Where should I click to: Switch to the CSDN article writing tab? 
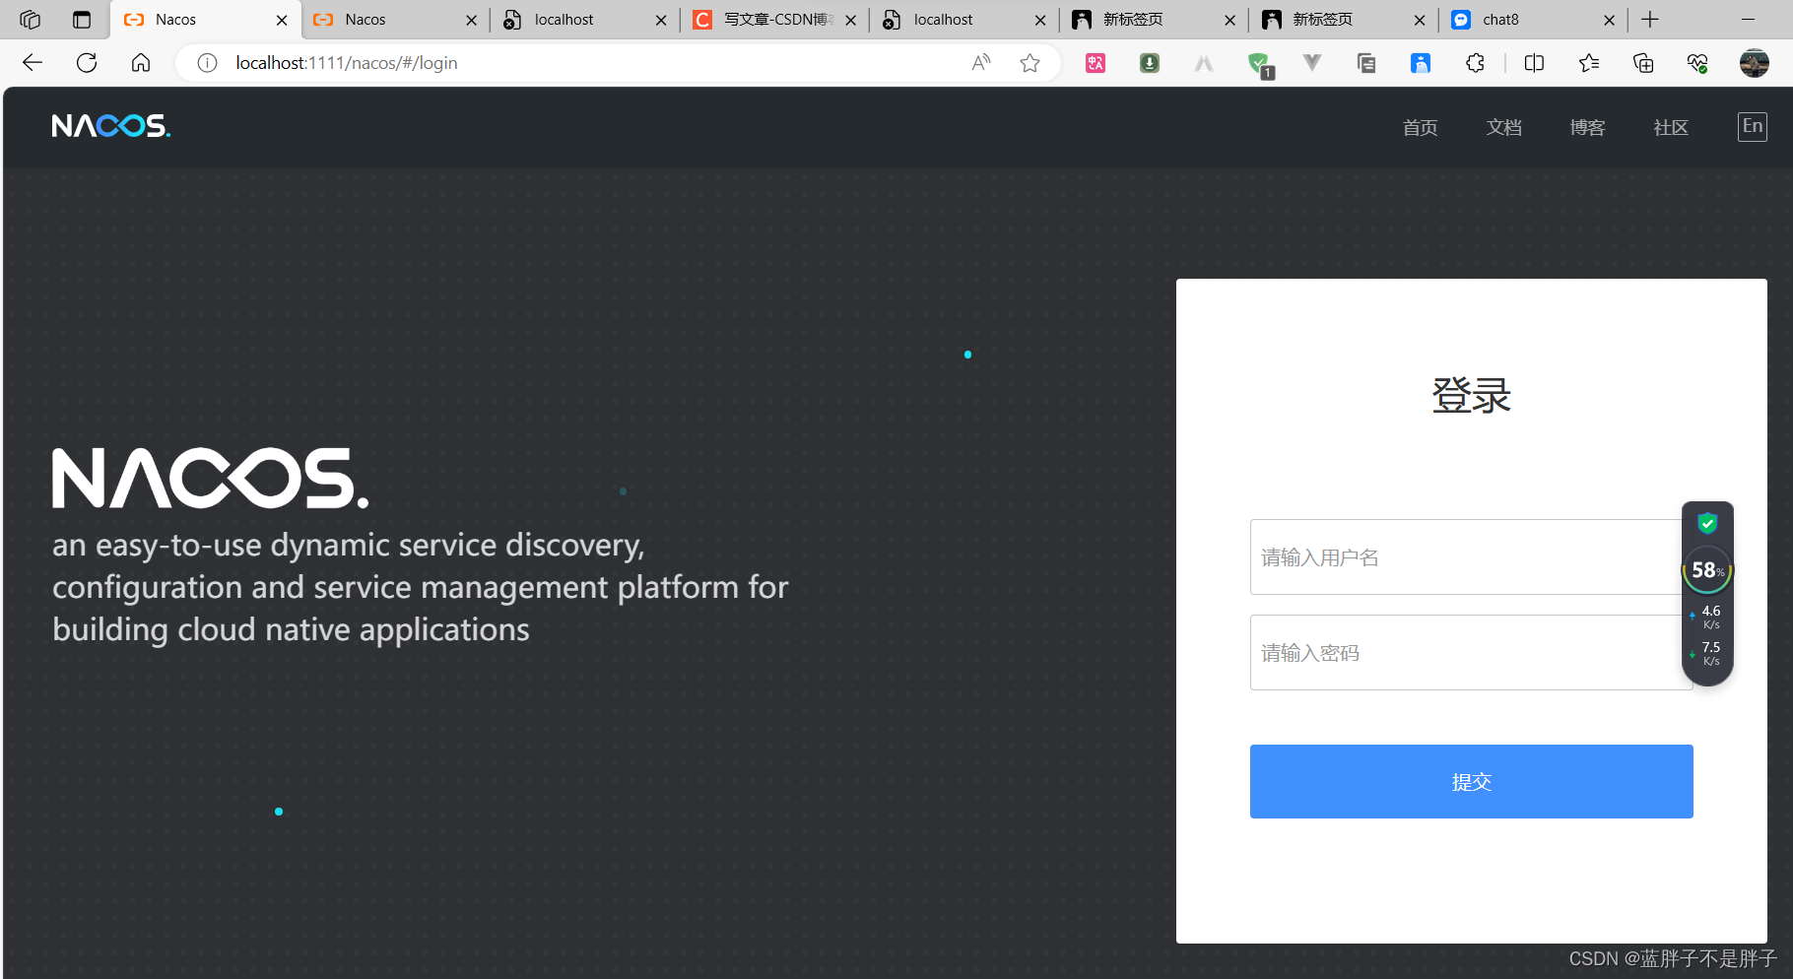pos(773,20)
